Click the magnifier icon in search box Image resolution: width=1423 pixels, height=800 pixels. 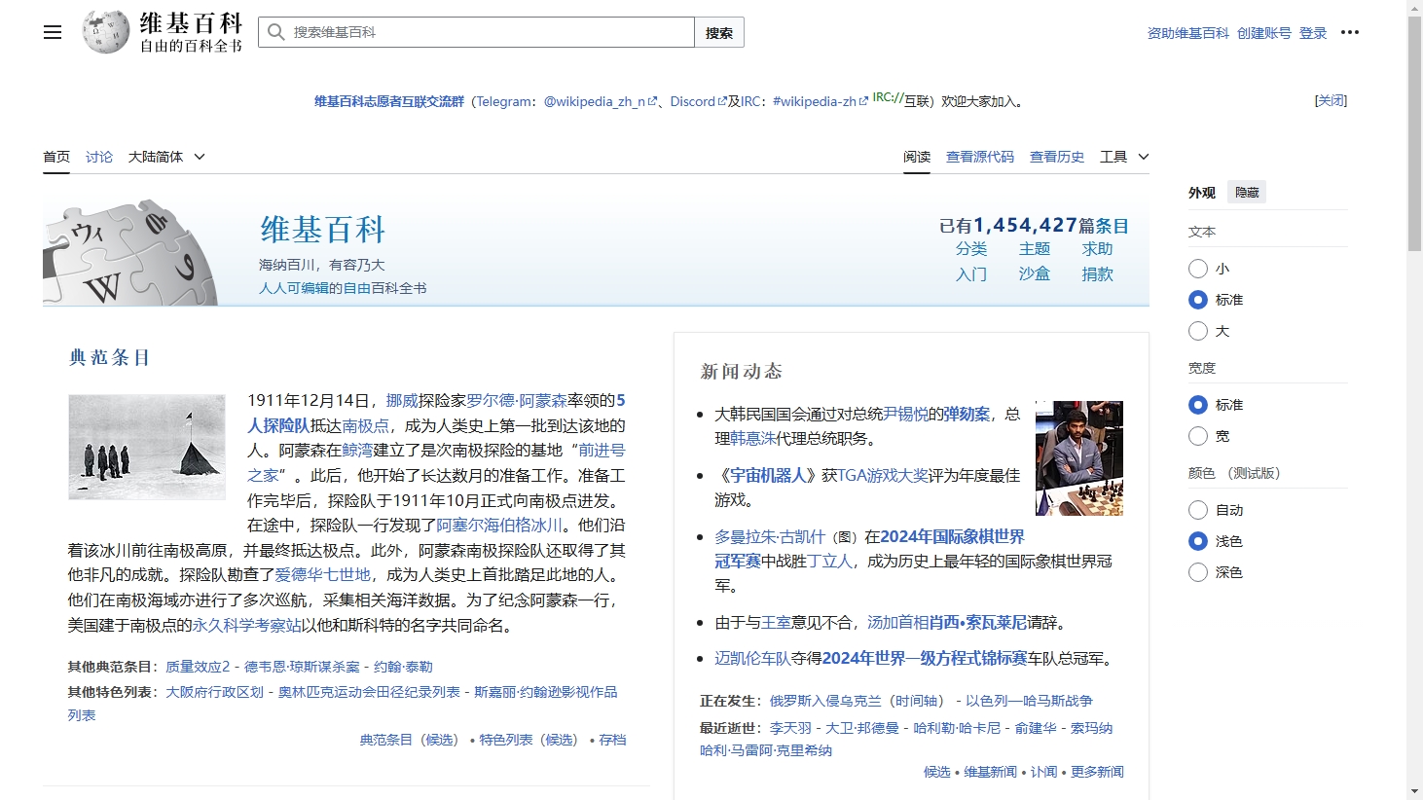click(x=276, y=32)
